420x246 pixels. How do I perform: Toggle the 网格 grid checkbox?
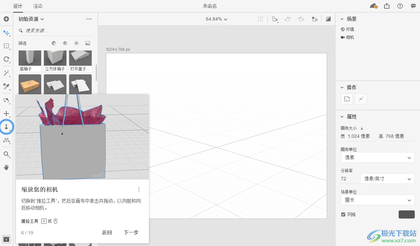tap(343, 214)
